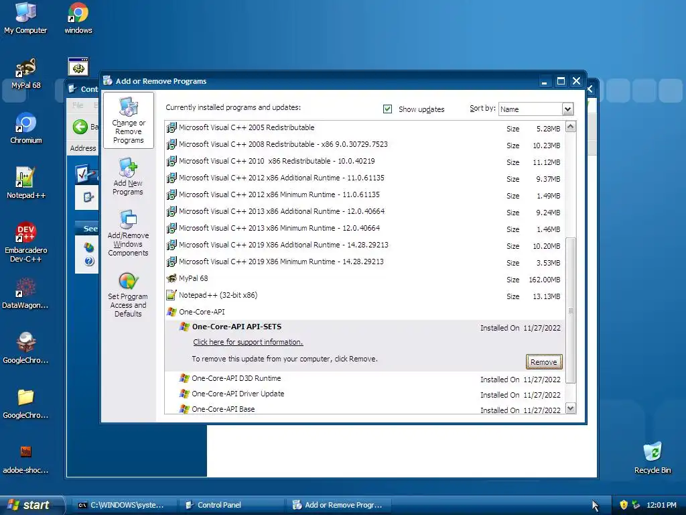Open Add/Remove Windows Components
The image size is (686, 515).
pos(128,233)
